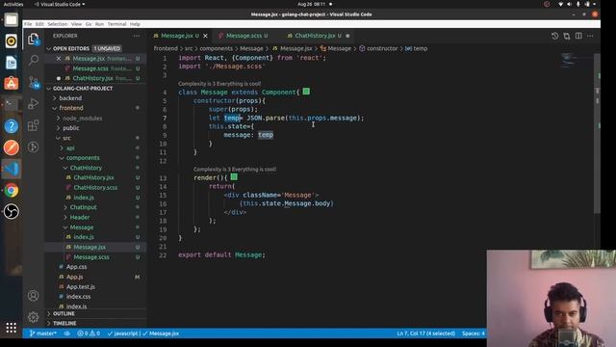This screenshot has width=616, height=347.
Task: Open the Edit menu
Action: pyautogui.click(x=39, y=24)
